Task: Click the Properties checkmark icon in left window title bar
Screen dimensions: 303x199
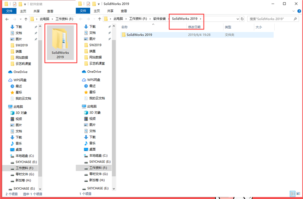Action: 15,4
